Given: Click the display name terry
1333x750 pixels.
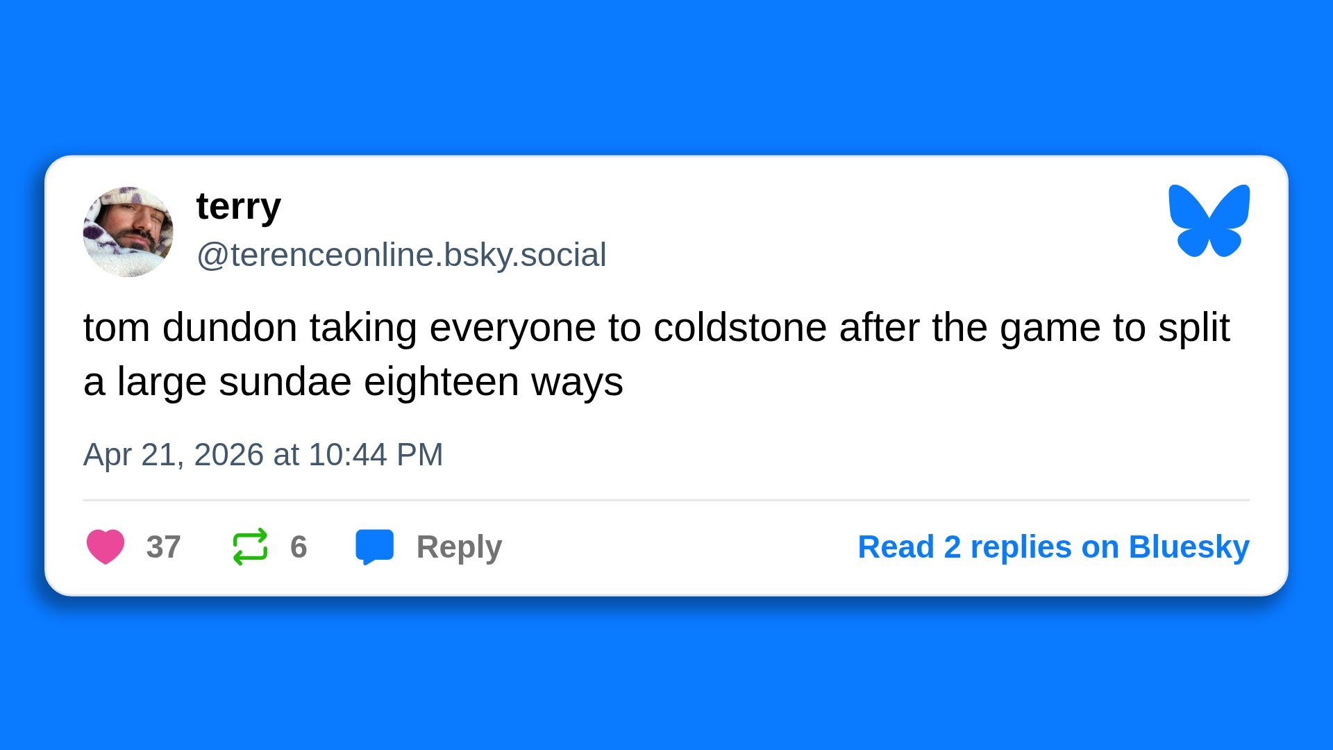Looking at the screenshot, I should click(238, 206).
